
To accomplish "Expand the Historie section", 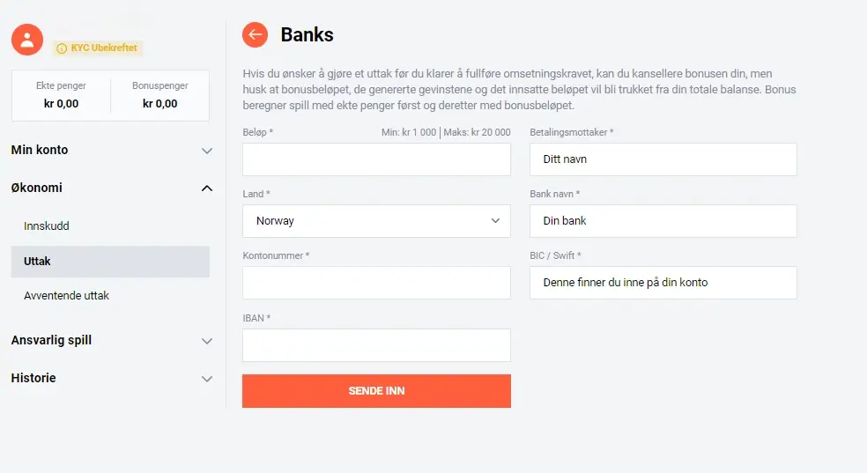I will pyautogui.click(x=111, y=378).
